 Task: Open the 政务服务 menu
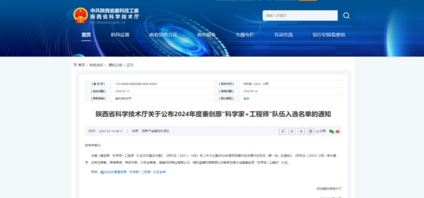(206, 35)
